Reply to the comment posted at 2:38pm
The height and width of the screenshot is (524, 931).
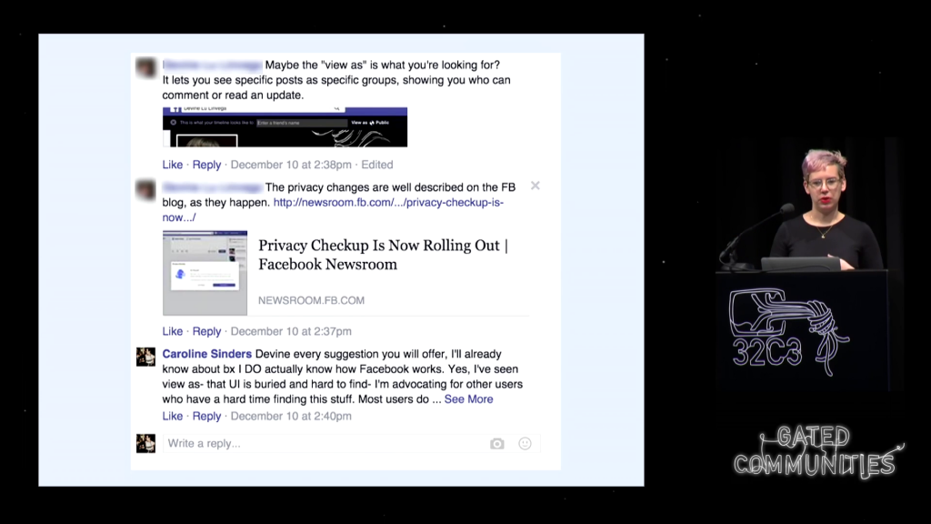point(206,165)
